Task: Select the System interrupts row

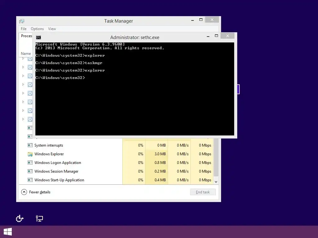Action: (116, 145)
